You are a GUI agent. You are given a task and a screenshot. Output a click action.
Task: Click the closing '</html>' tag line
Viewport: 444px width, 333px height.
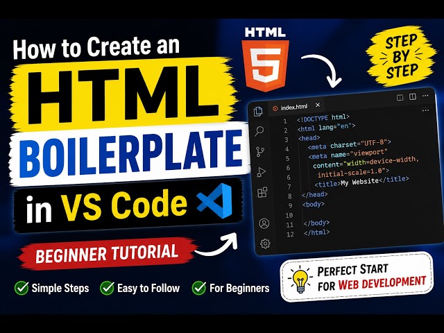[x=317, y=233]
